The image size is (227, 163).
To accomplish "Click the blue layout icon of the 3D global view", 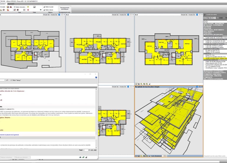I will [197, 87].
